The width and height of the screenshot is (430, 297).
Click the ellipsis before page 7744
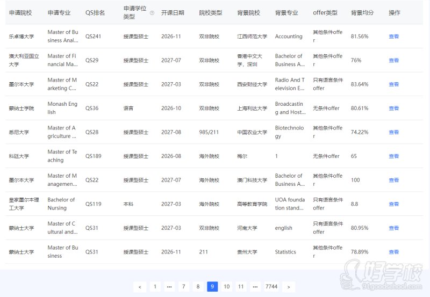tap(255, 287)
